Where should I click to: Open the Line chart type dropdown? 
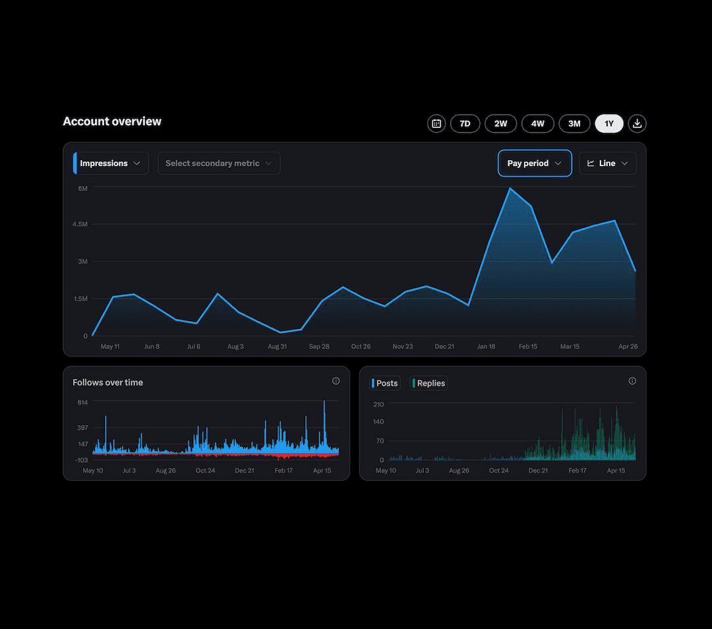point(607,163)
